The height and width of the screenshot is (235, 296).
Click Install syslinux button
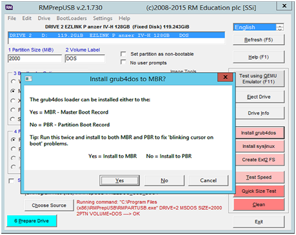click(260, 146)
